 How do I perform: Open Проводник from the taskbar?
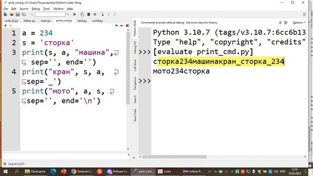pyautogui.click(x=35, y=171)
